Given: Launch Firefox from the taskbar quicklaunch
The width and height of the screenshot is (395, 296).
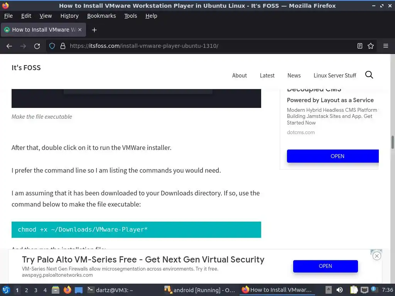Looking at the screenshot, I should click(x=67, y=290).
